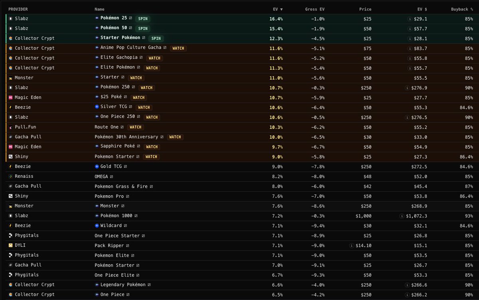Click WATCH badge on One Piece 250 row
This screenshot has height=300, width=479.
click(152, 117)
